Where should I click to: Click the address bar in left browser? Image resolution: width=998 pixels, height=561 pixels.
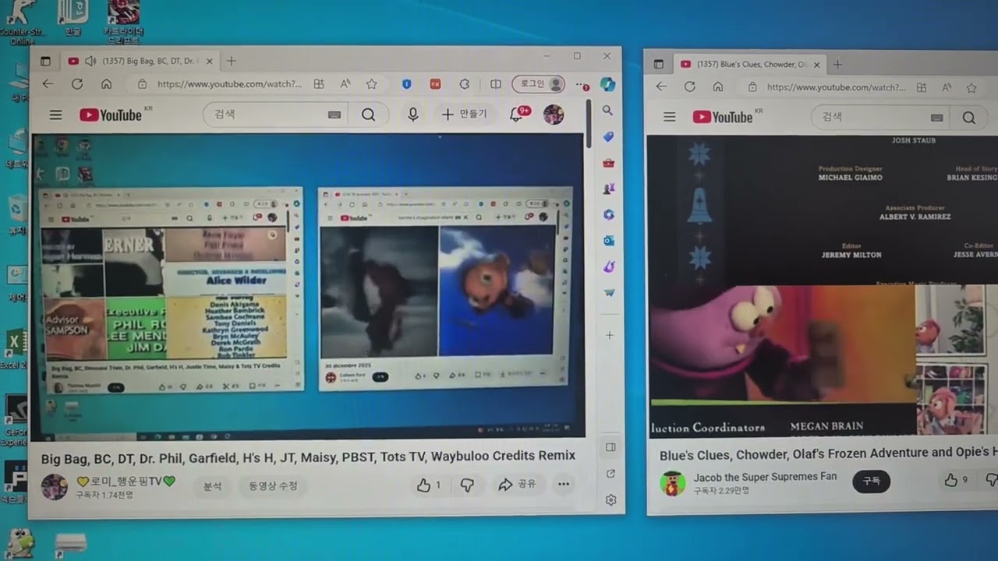point(228,84)
